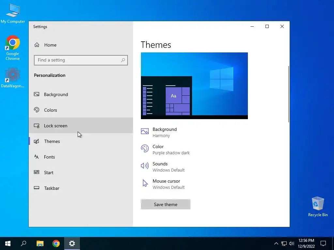Click the theme preview image
Screen dimensions: 334x250
pyautogui.click(x=194, y=86)
